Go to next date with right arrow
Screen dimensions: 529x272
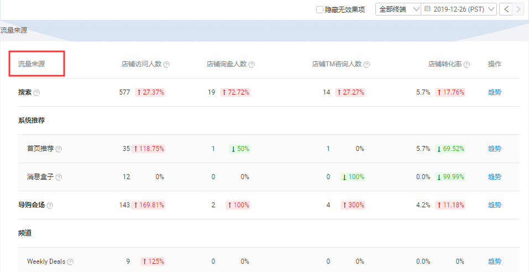click(518, 9)
